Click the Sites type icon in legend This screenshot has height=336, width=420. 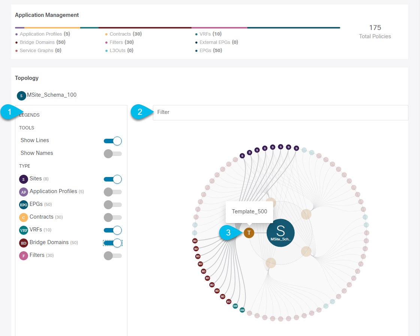click(24, 179)
